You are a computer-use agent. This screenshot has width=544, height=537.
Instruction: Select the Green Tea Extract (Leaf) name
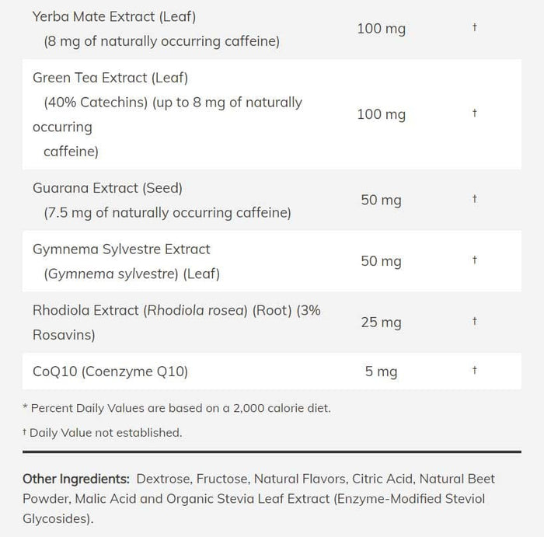pos(110,78)
